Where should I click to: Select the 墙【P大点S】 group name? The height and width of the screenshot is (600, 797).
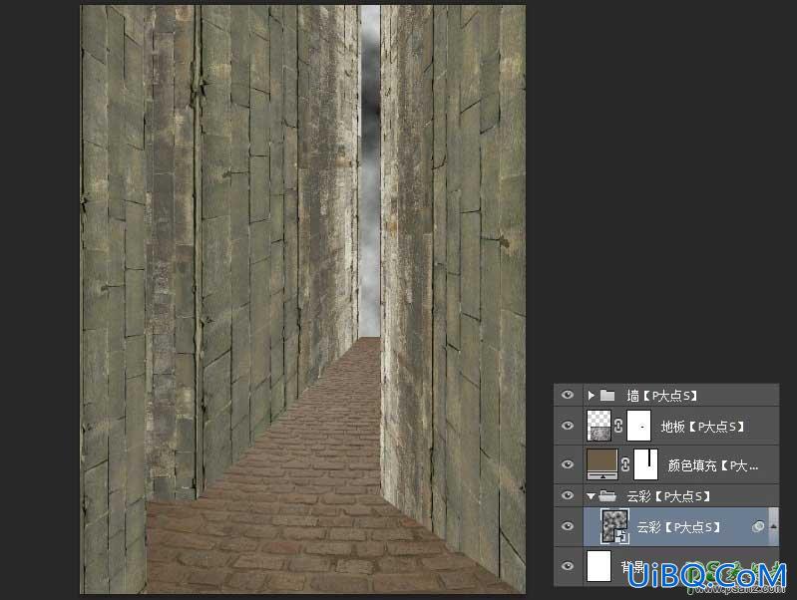(x=662, y=396)
